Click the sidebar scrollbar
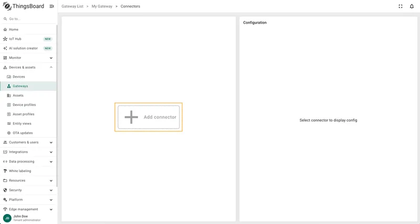 pyautogui.click(x=57, y=106)
